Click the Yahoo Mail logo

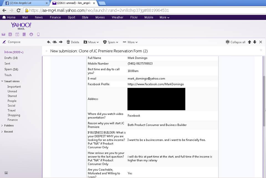pos(21,26)
